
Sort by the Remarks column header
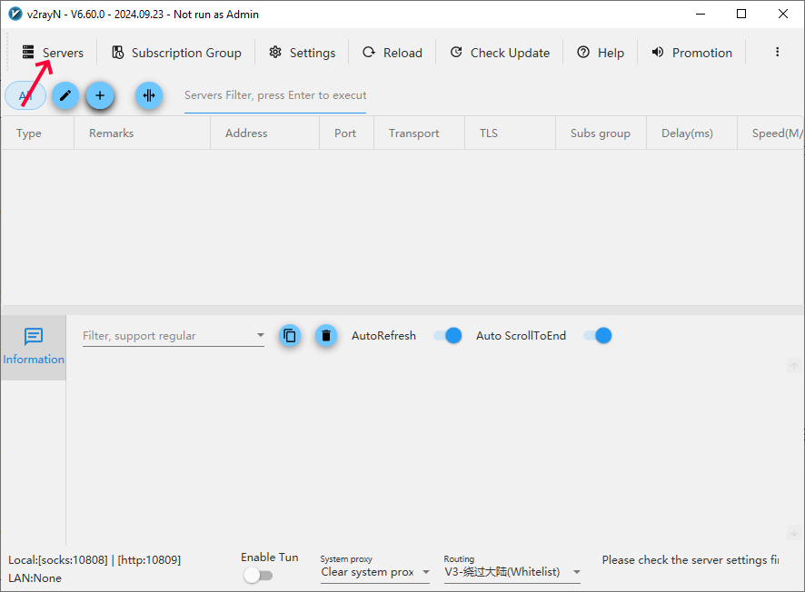click(x=143, y=133)
